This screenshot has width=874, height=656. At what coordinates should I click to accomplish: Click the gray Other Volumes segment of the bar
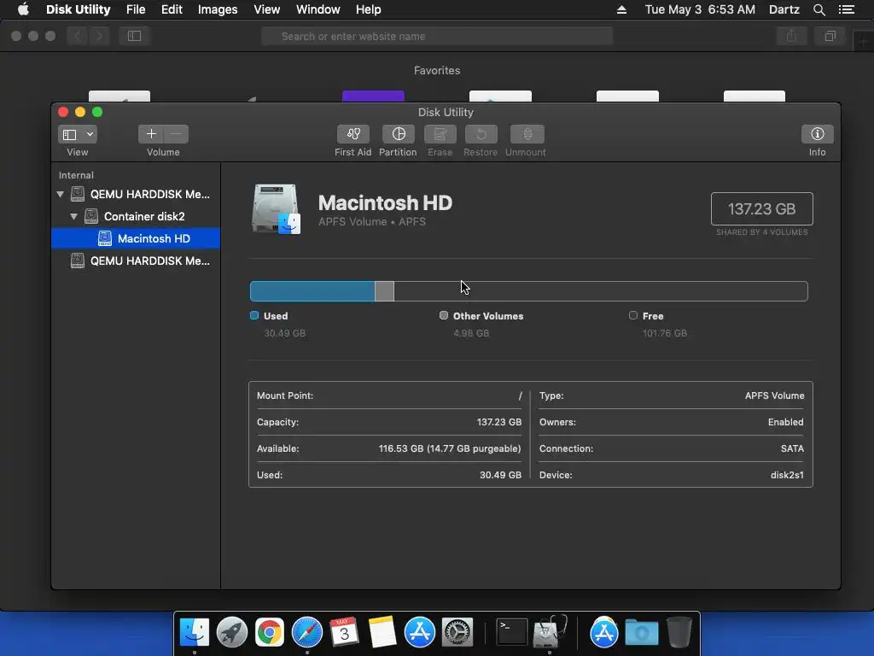click(385, 291)
